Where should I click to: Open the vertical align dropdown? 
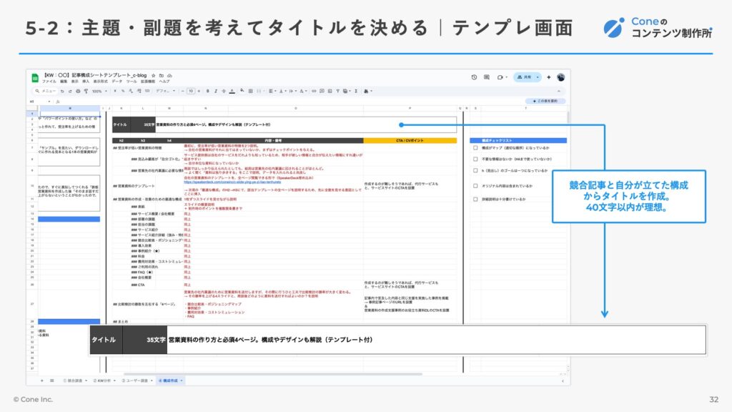[283, 91]
